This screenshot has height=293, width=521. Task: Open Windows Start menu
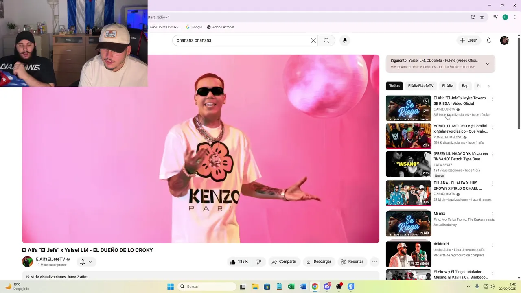click(170, 286)
